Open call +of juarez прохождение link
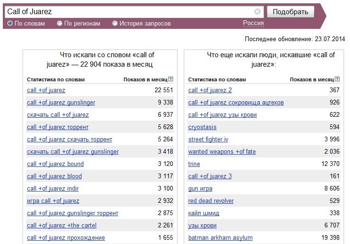350x244 pixels. click(x=66, y=237)
